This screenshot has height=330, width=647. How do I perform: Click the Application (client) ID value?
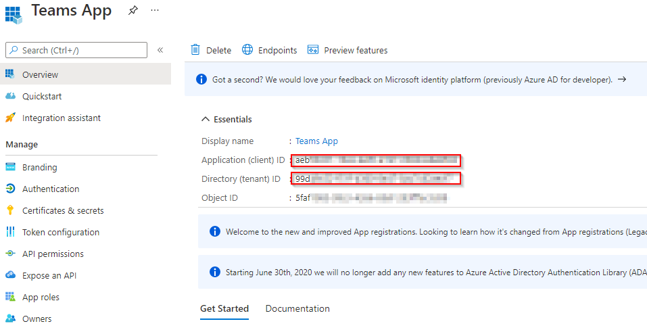376,160
